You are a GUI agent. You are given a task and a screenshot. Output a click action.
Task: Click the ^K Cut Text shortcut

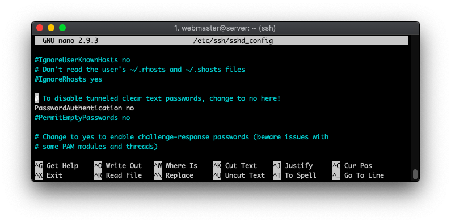(235, 166)
